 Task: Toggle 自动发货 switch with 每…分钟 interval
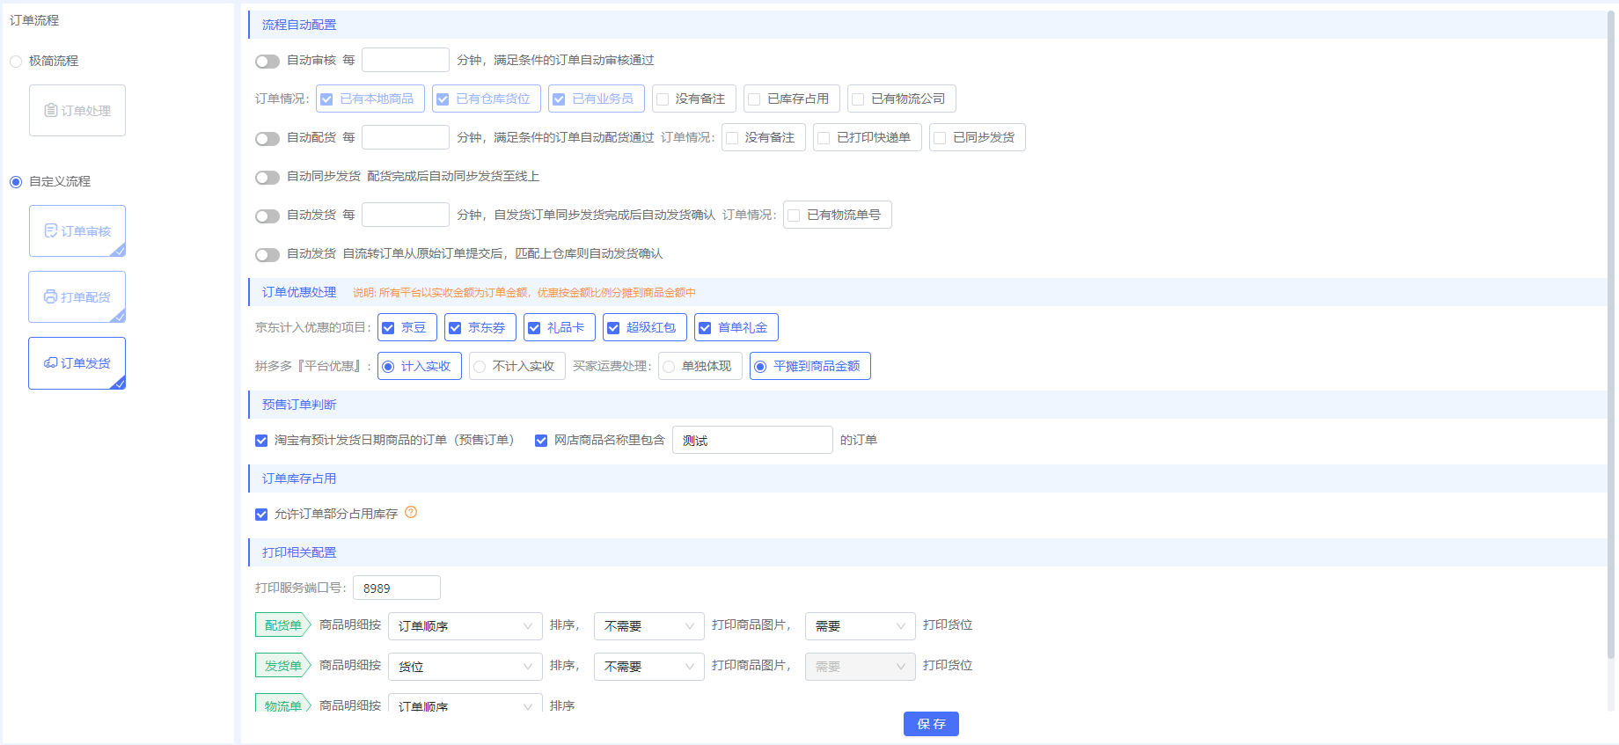click(x=267, y=215)
